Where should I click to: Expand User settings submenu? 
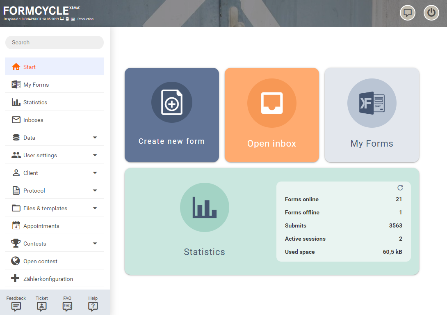95,155
